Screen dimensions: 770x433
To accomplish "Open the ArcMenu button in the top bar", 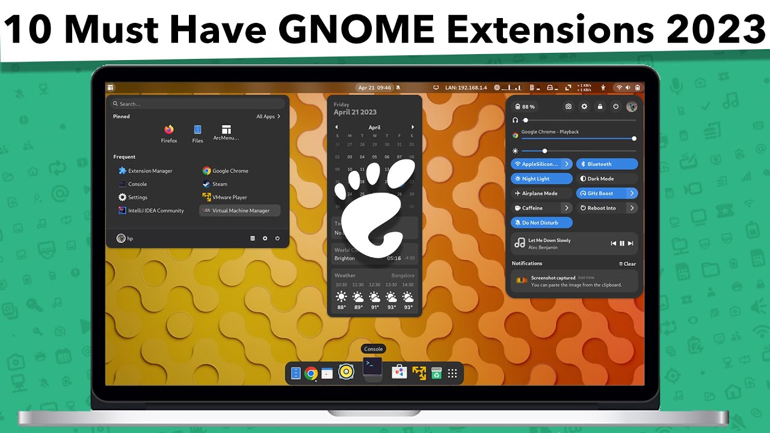I will pos(111,88).
